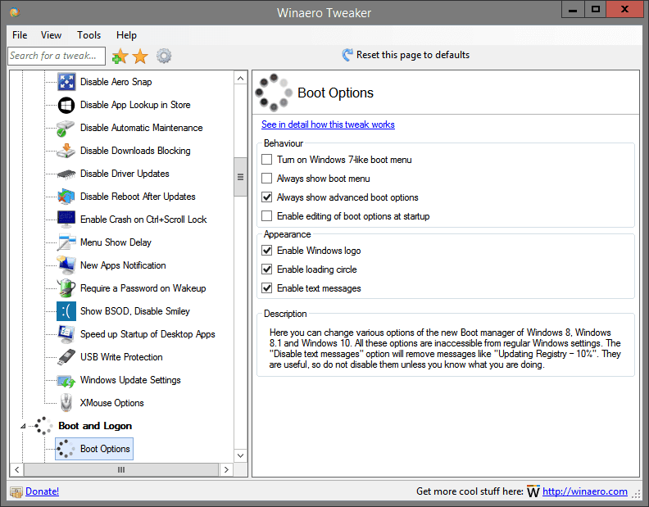
Task: Click the horizontal scroll right arrow
Action: coord(226,470)
